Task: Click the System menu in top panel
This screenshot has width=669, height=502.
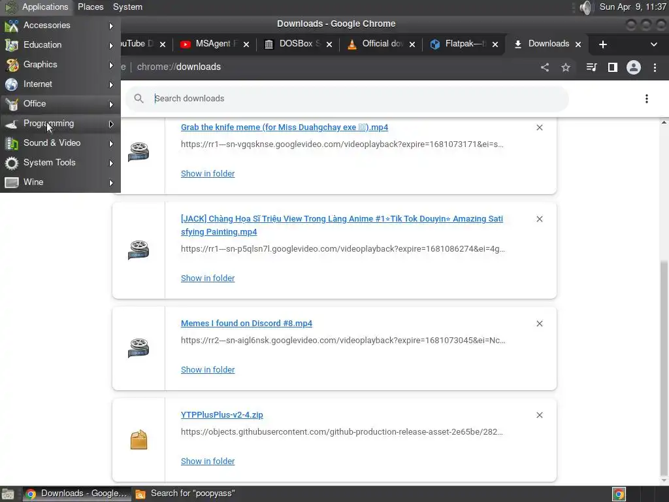Action: tap(127, 7)
